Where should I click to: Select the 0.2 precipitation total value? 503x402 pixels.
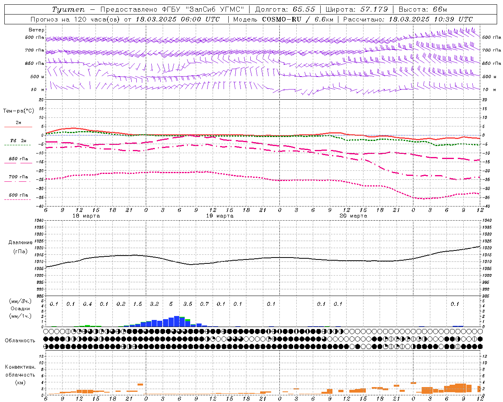[121, 304]
